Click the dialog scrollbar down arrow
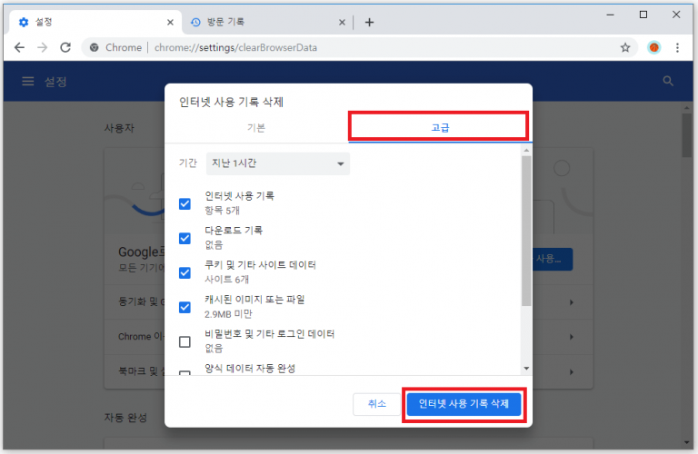 point(526,368)
